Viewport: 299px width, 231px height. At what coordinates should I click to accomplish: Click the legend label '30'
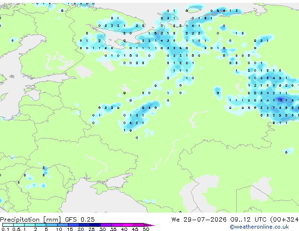click(x=102, y=229)
